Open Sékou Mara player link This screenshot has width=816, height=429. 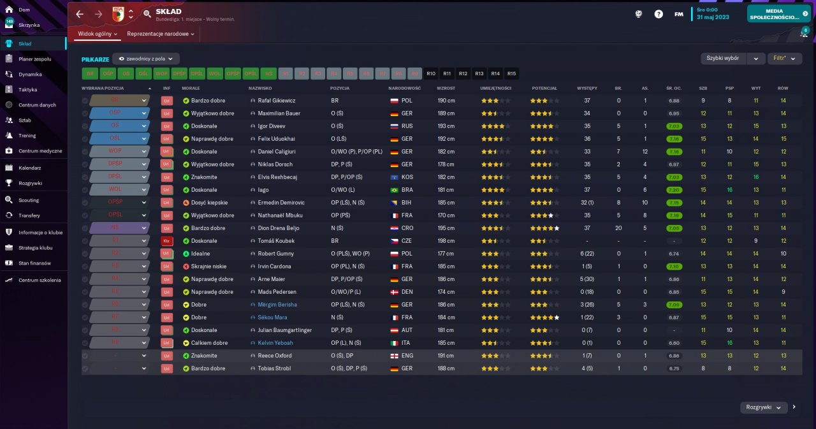[x=273, y=317]
